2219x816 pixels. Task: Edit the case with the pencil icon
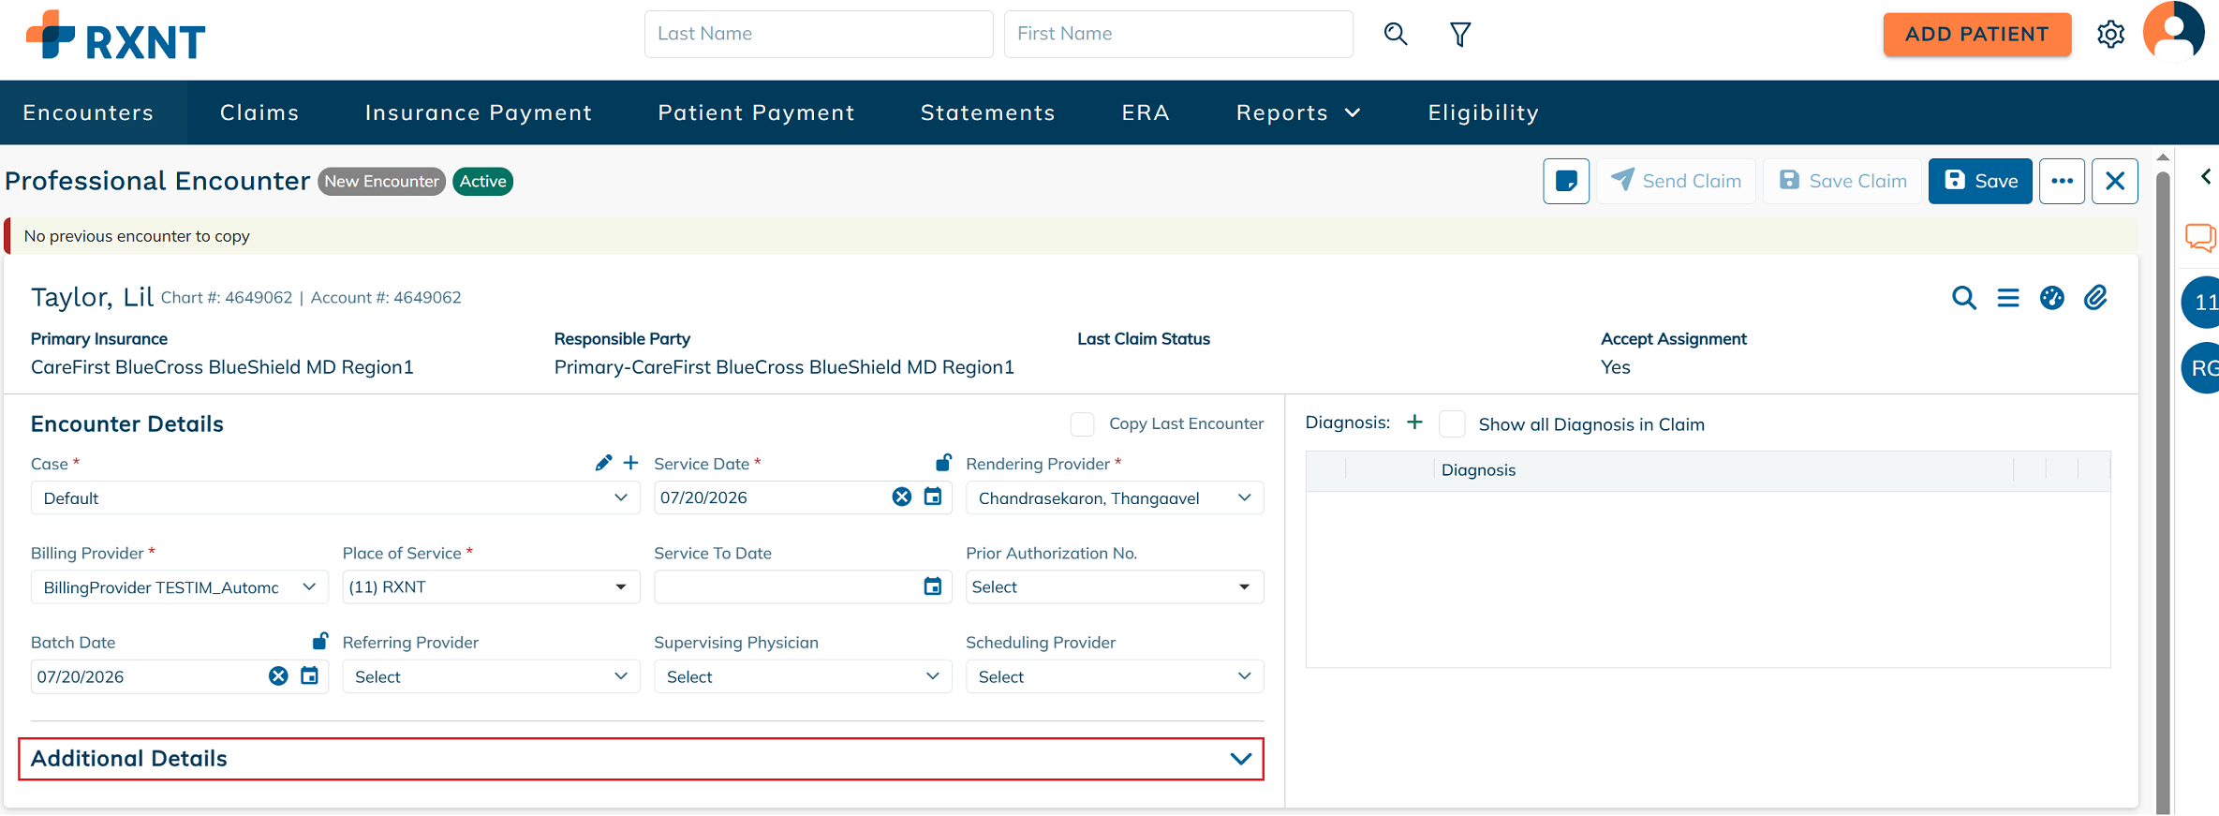(604, 463)
